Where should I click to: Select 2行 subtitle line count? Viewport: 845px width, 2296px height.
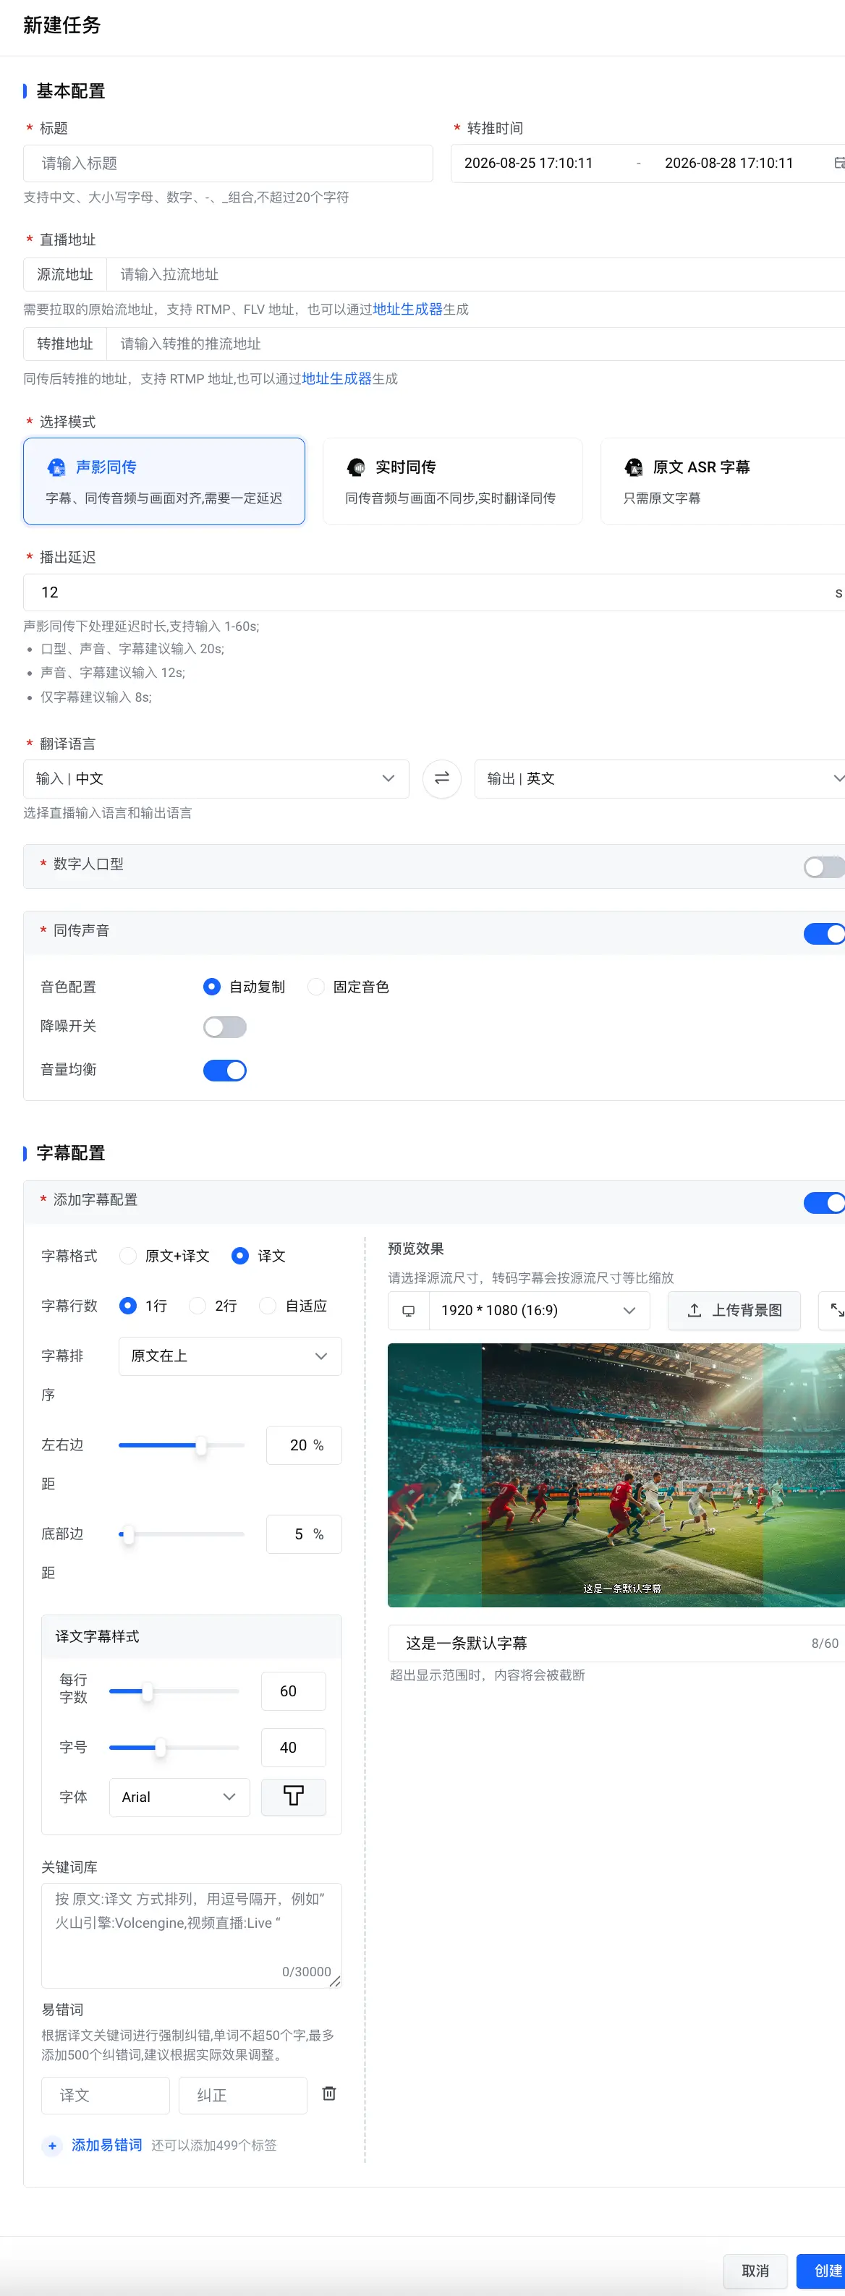click(x=198, y=1306)
